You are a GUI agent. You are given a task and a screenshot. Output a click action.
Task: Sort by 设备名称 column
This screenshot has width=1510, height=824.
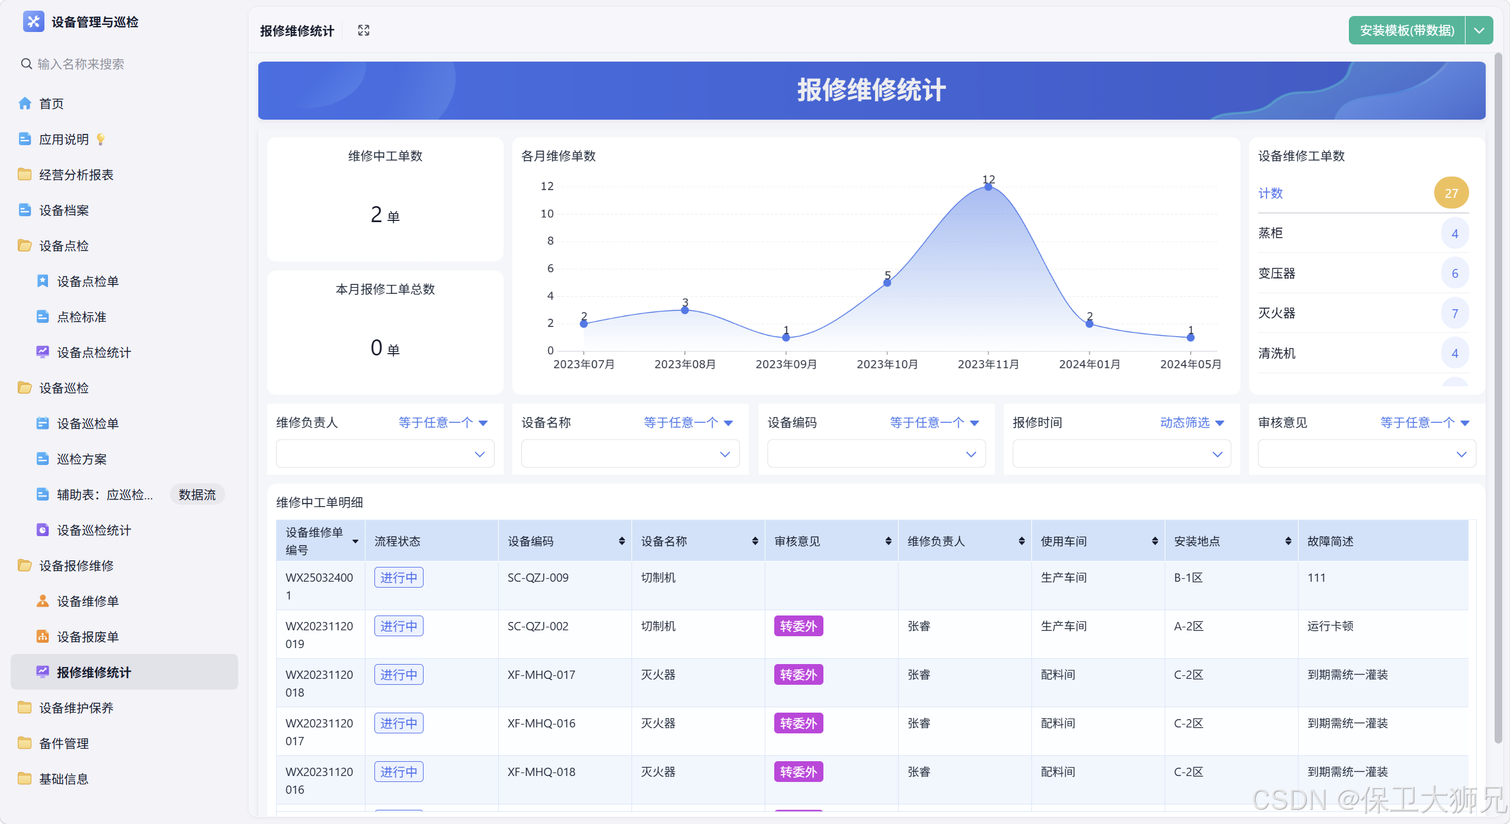[x=755, y=541]
